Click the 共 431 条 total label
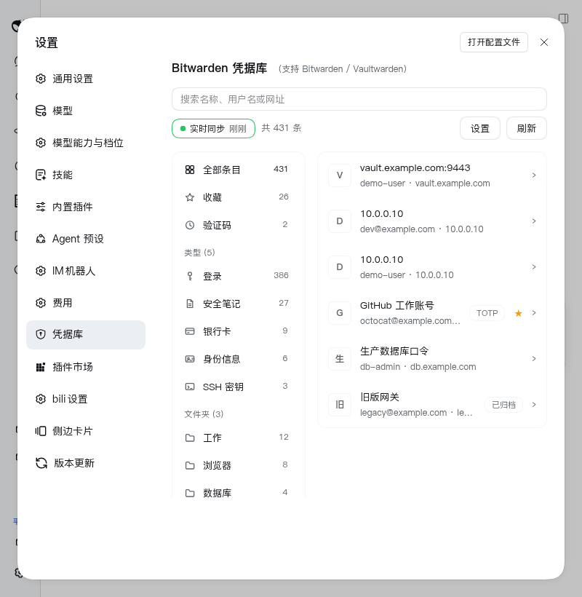 click(282, 128)
